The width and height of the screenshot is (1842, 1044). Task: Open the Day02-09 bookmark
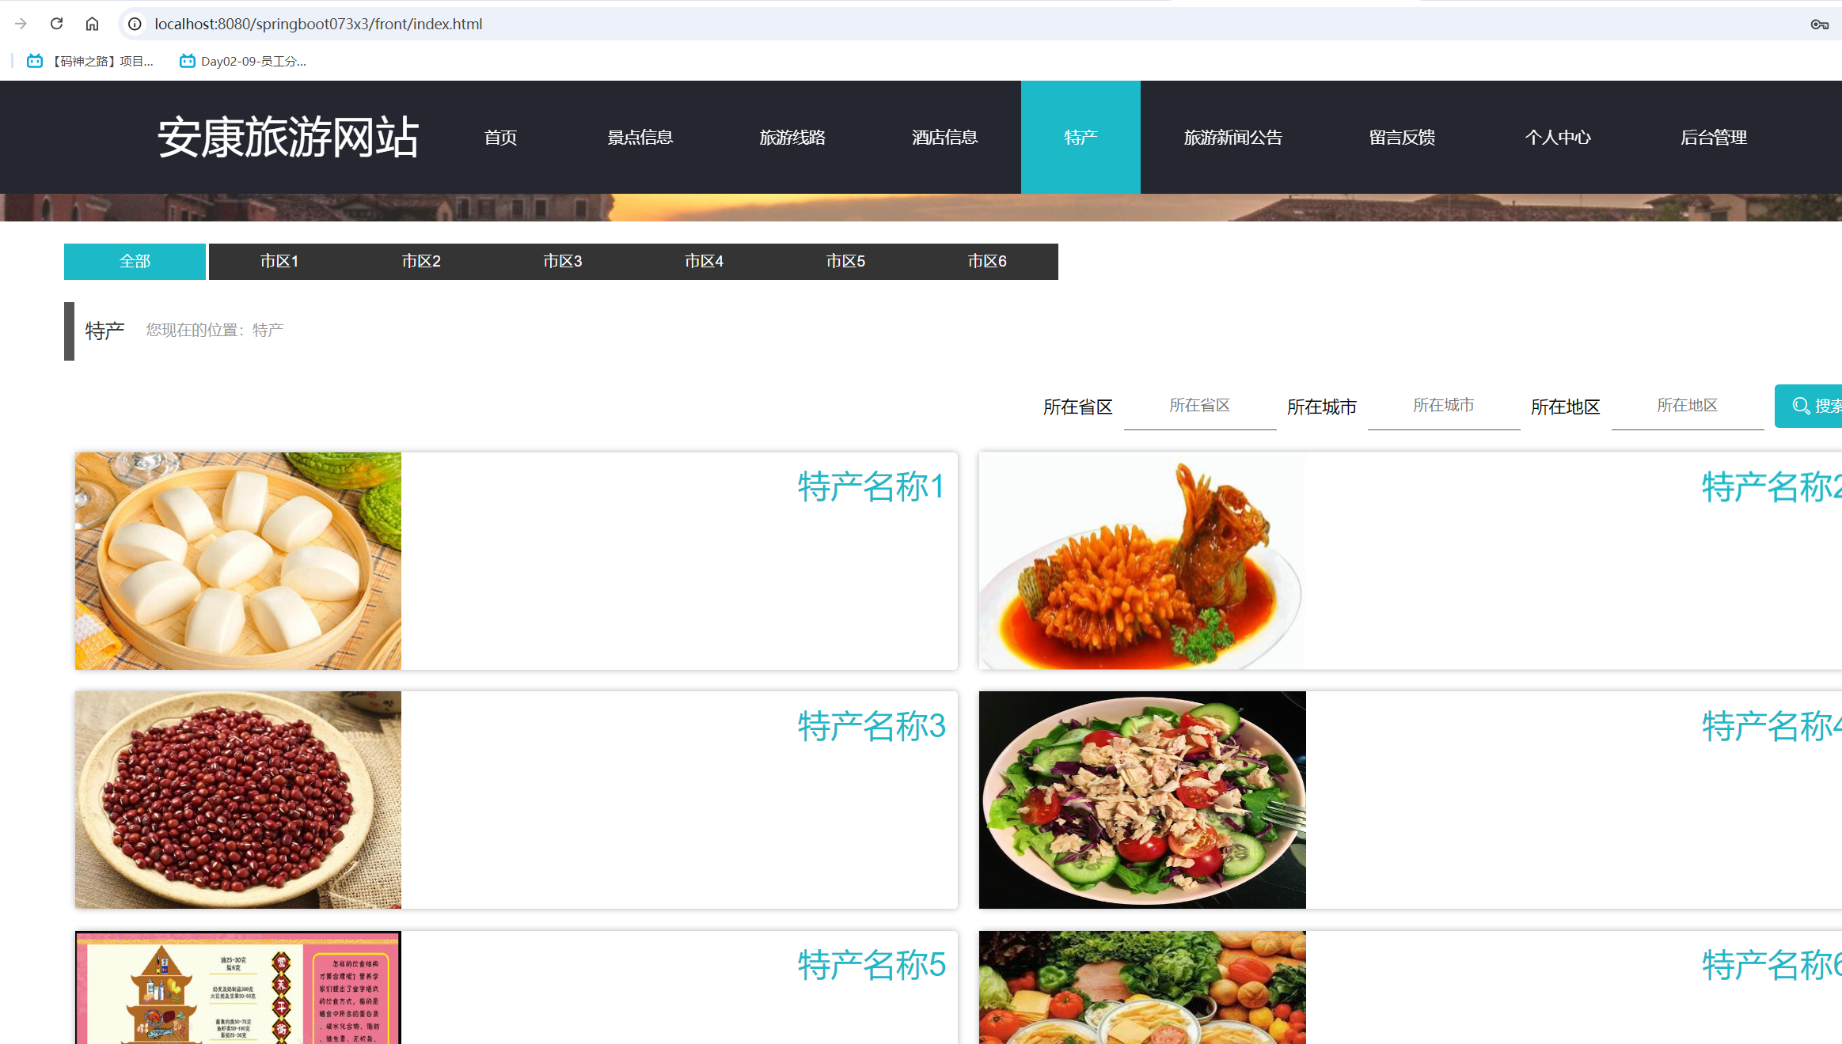click(243, 61)
